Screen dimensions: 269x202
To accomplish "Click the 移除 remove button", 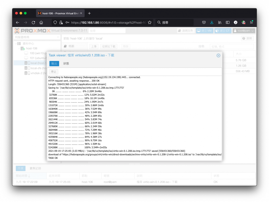I will pyautogui.click(x=126, y=46).
